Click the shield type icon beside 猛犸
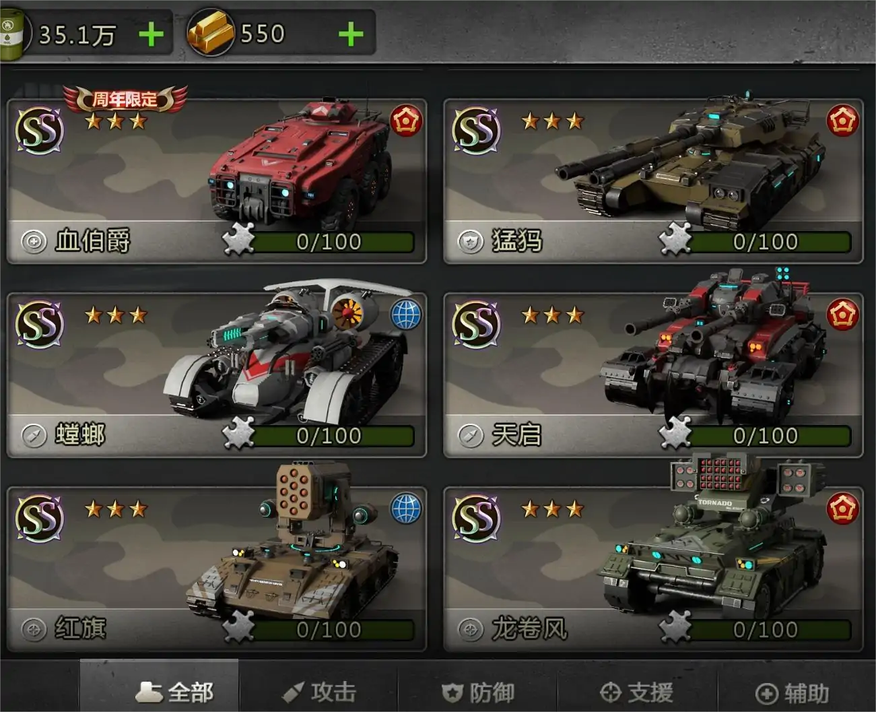Screen dimensions: 876x712 (x=471, y=240)
